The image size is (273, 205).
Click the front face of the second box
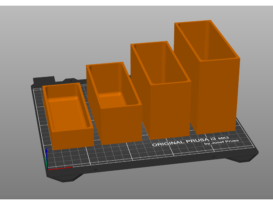point(122,124)
